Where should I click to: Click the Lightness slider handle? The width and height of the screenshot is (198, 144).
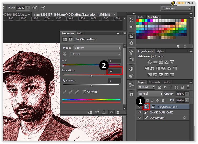(91, 86)
